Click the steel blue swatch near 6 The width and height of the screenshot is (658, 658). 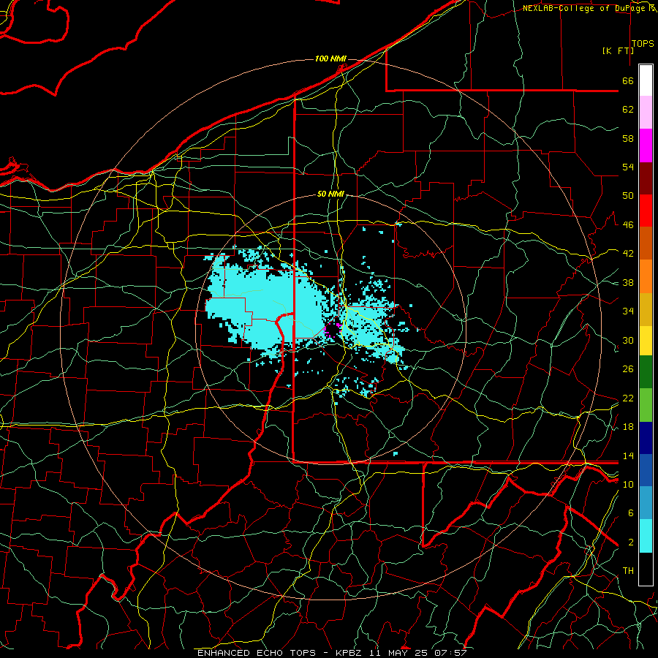(646, 503)
